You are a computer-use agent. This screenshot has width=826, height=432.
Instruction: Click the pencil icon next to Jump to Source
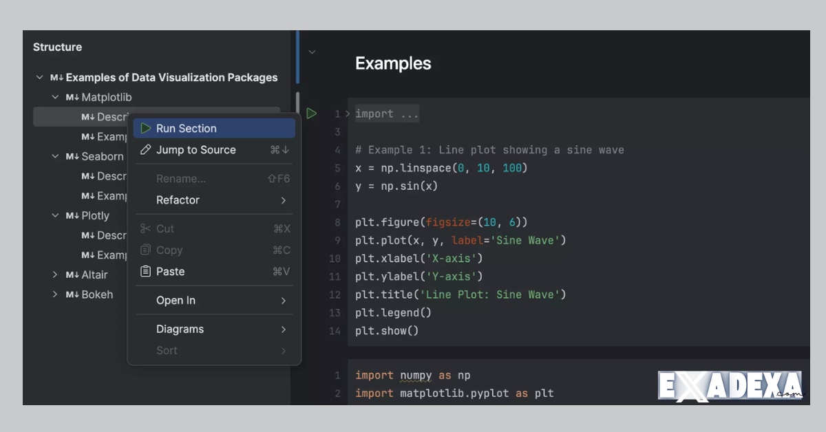tap(145, 149)
